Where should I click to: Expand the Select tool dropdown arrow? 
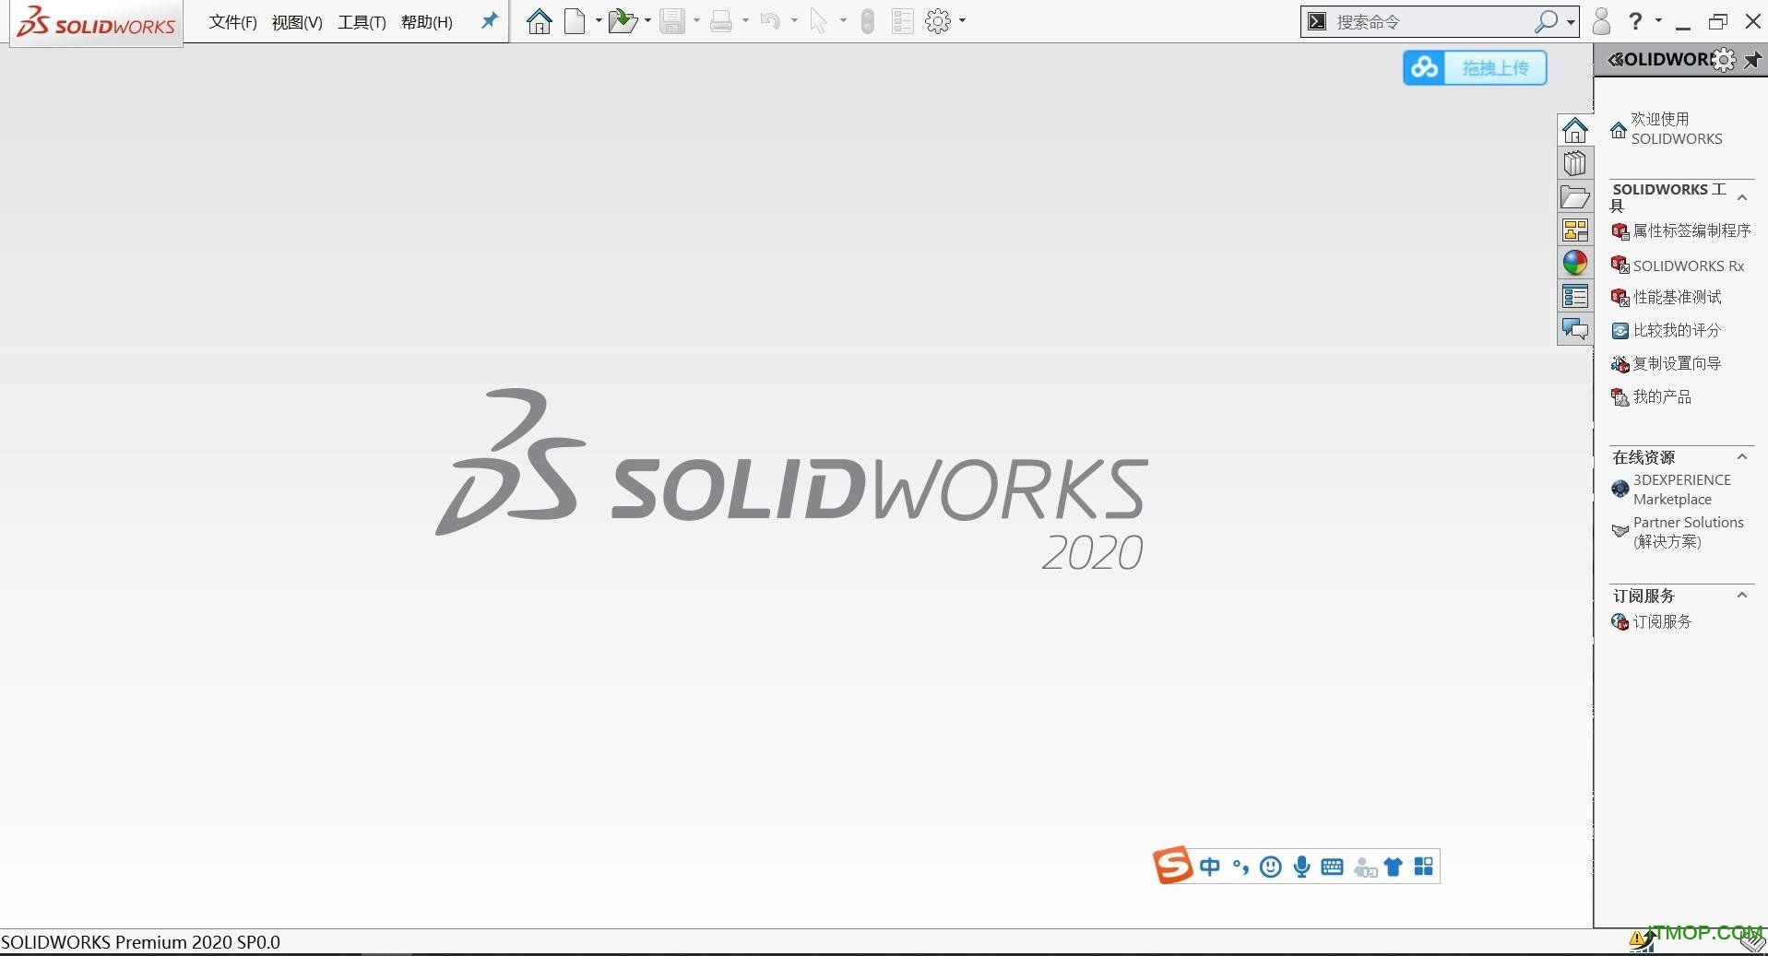click(843, 20)
